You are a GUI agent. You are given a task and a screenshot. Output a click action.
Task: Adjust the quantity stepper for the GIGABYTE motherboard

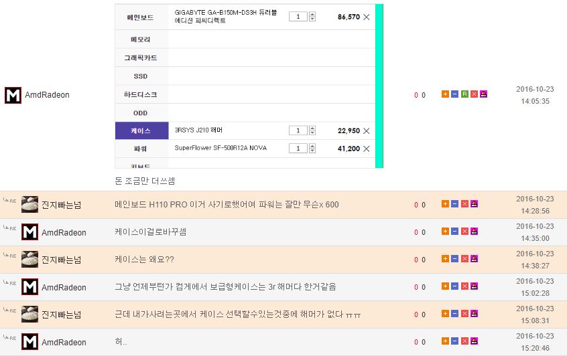(312, 17)
